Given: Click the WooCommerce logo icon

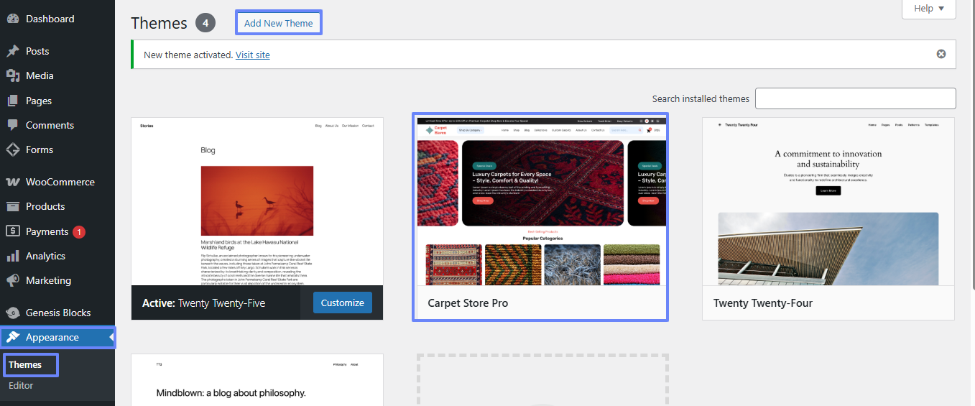Looking at the screenshot, I should [12, 183].
